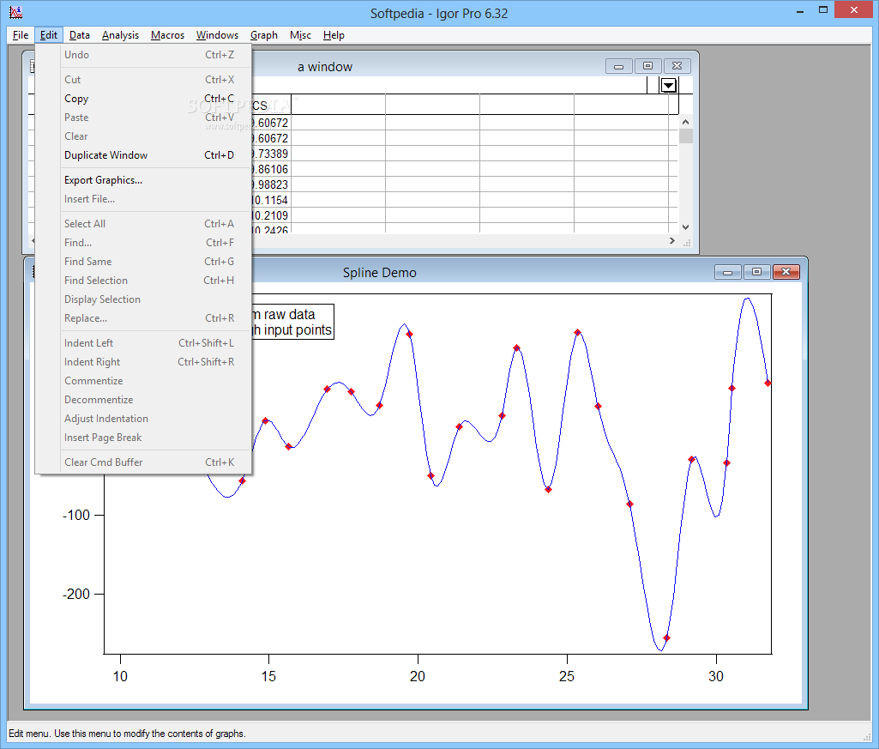This screenshot has height=749, width=879.
Task: Select table cell containing 0.1154
Action: click(x=271, y=200)
